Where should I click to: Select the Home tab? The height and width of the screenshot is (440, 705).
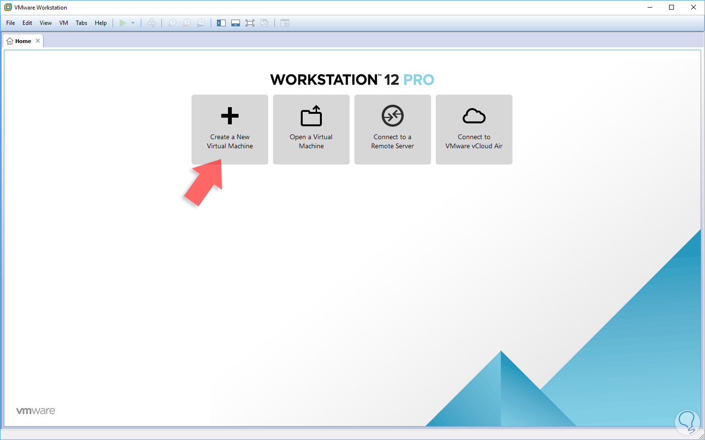tap(23, 41)
